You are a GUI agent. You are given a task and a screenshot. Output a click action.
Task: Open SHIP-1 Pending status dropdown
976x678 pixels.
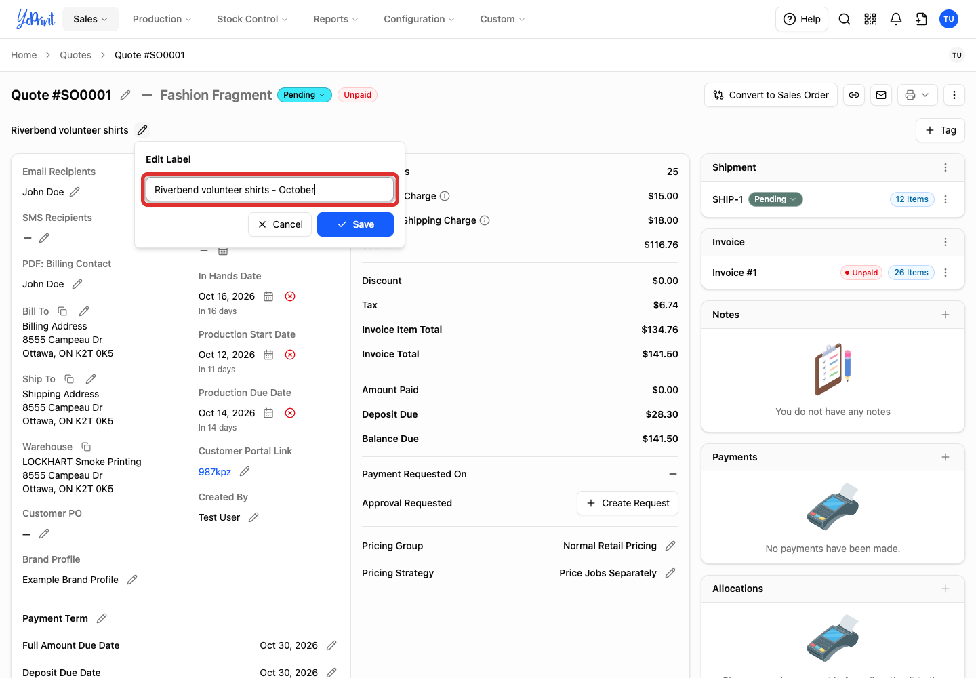[775, 199]
